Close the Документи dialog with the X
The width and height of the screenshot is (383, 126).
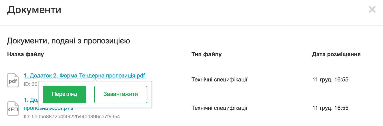tap(372, 10)
